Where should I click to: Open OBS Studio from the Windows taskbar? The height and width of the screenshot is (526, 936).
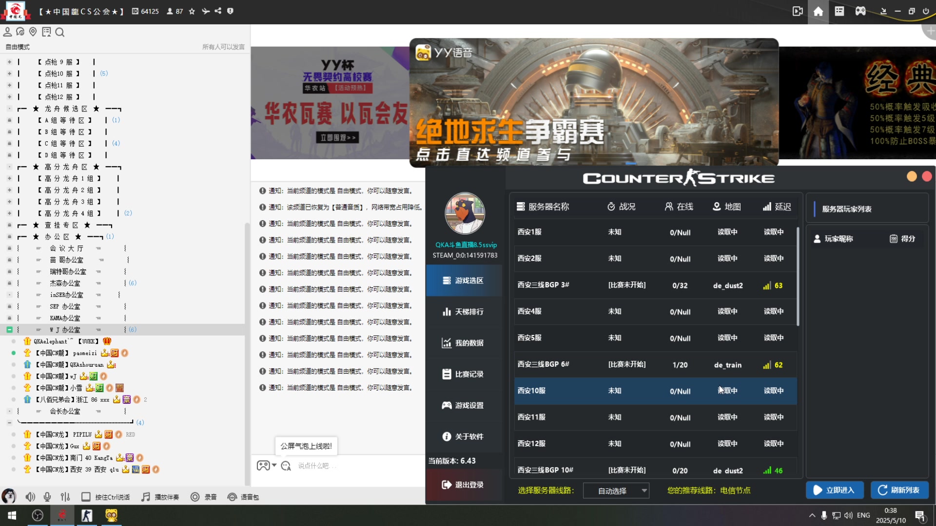[x=38, y=515]
